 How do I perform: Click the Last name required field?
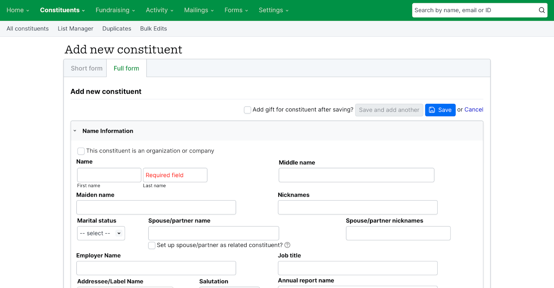175,175
